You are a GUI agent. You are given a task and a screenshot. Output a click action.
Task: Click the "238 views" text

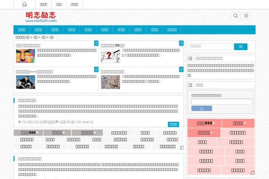(82, 122)
